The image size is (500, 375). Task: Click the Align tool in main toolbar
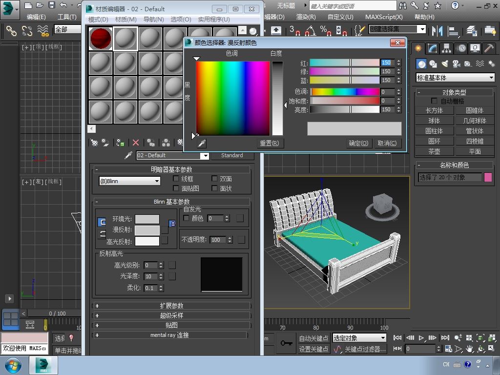pos(453,31)
